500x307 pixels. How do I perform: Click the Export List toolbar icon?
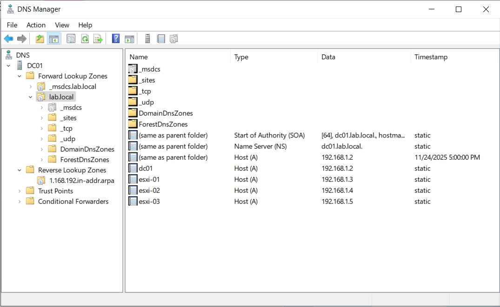click(x=98, y=39)
